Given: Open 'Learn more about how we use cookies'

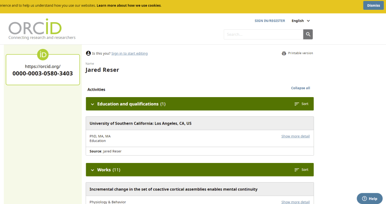Looking at the screenshot, I should (x=129, y=6).
